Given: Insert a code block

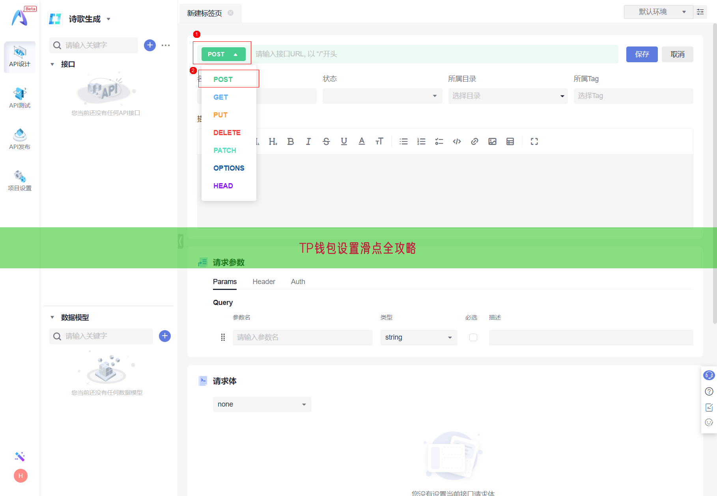Looking at the screenshot, I should (x=457, y=141).
